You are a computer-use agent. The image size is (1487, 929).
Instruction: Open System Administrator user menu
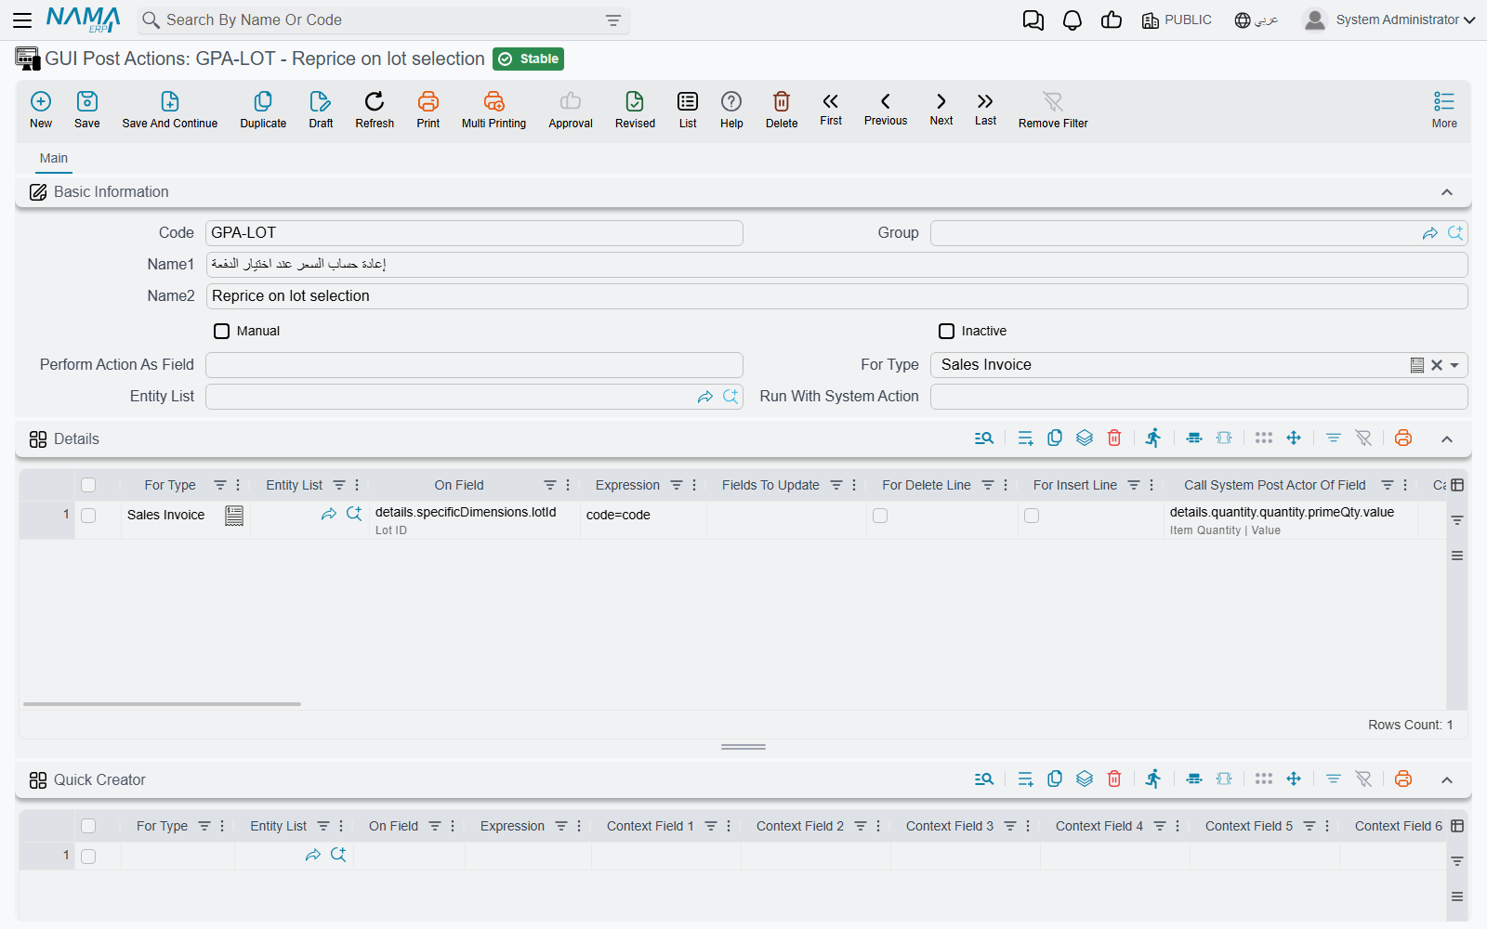[1389, 20]
